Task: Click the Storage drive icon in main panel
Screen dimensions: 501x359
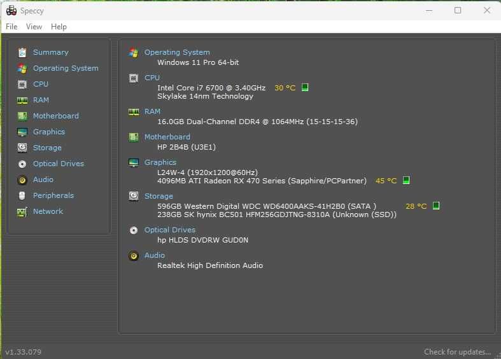Action: click(134, 196)
